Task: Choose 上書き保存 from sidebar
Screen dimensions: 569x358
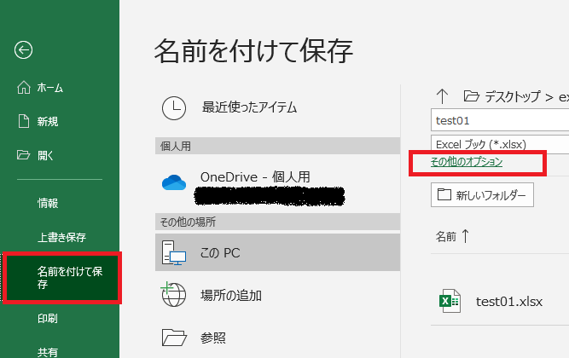Action: coord(61,237)
